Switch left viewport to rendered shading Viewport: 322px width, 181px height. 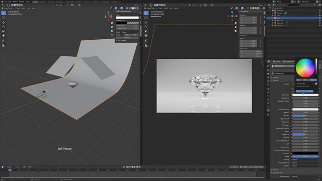point(138,8)
